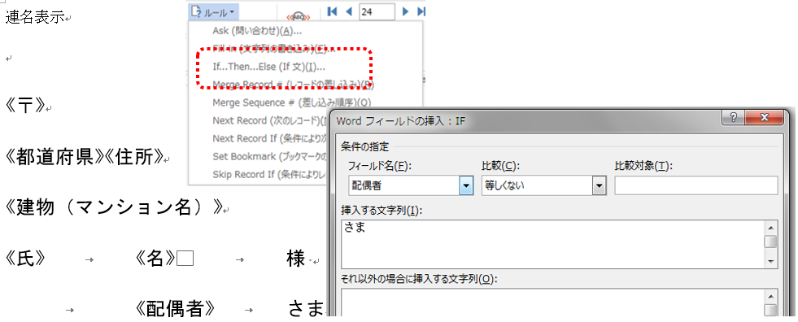Click the 比較対象 input field
The height and width of the screenshot is (322, 798).
click(696, 185)
